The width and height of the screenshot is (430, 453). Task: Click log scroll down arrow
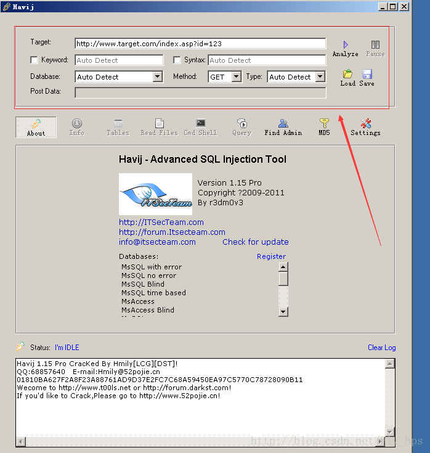coord(390,431)
